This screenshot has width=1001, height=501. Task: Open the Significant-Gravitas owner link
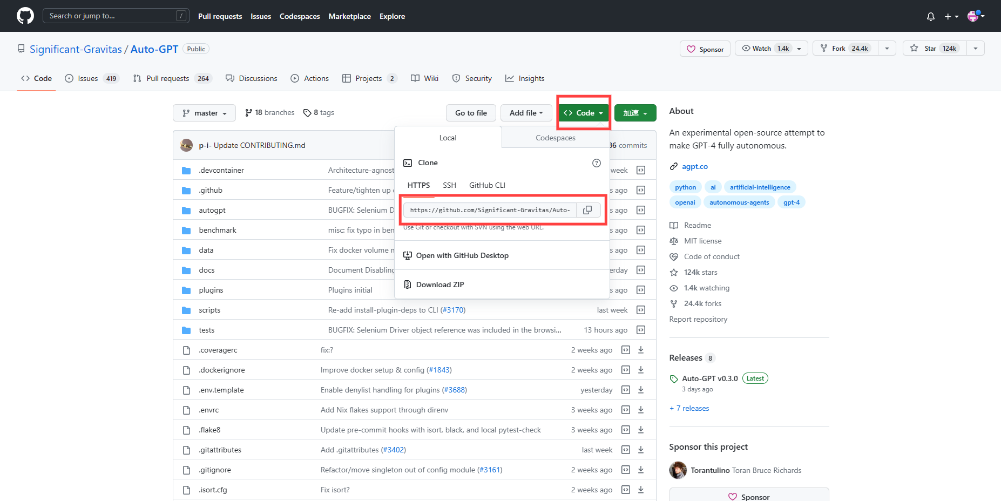click(x=76, y=49)
